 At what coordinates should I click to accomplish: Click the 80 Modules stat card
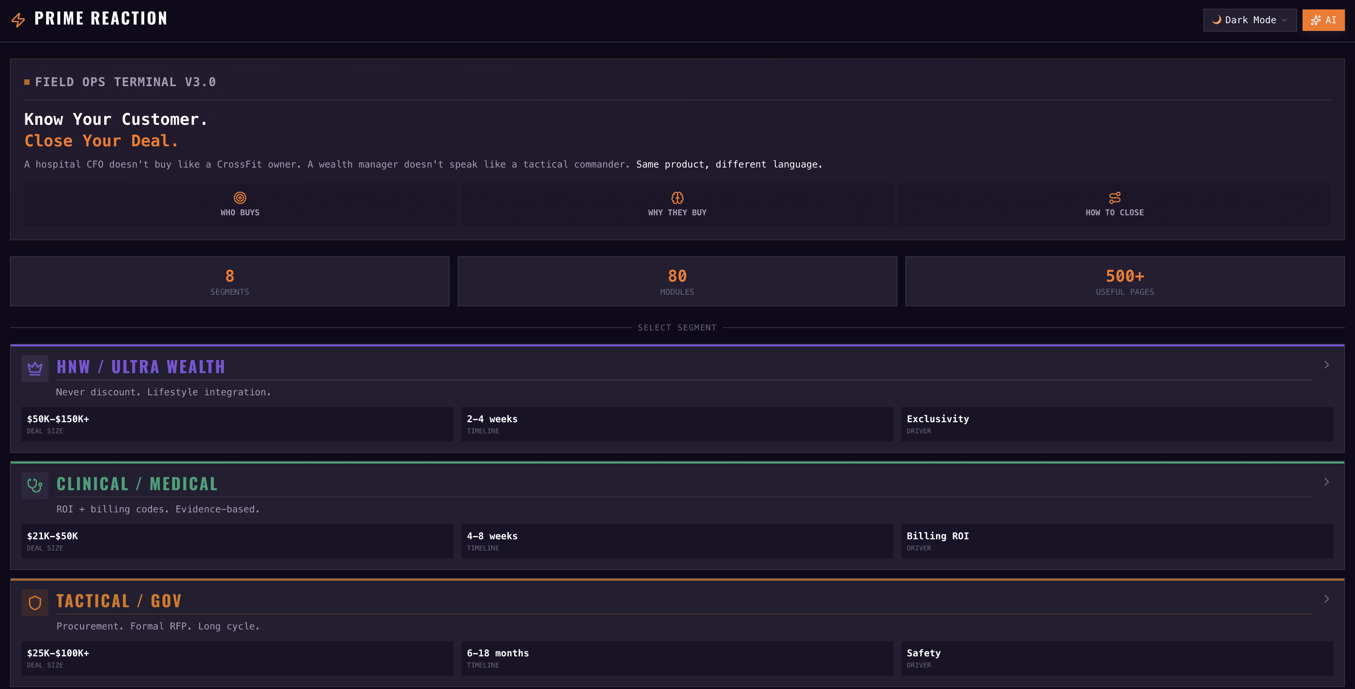(x=677, y=282)
